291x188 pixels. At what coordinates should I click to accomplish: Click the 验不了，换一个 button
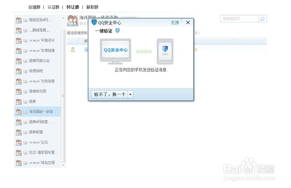coord(109,94)
